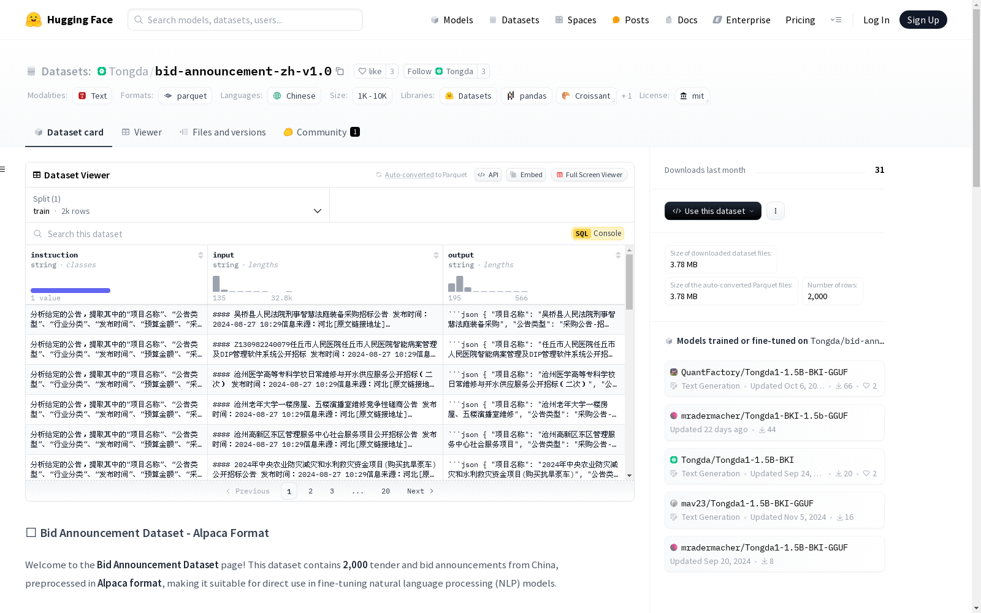Open the collapsed table of contents icon

[3, 169]
